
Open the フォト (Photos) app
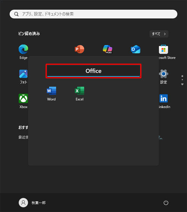[x=23, y=77]
